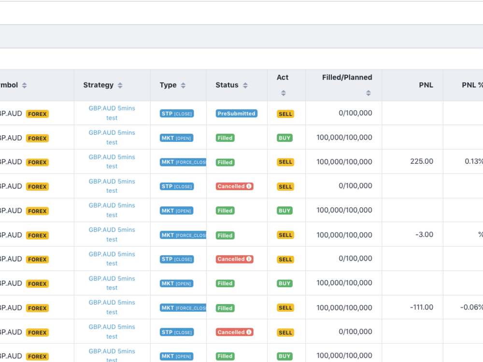Sort the Status column
Screen dimensions: 483x362
245,85
